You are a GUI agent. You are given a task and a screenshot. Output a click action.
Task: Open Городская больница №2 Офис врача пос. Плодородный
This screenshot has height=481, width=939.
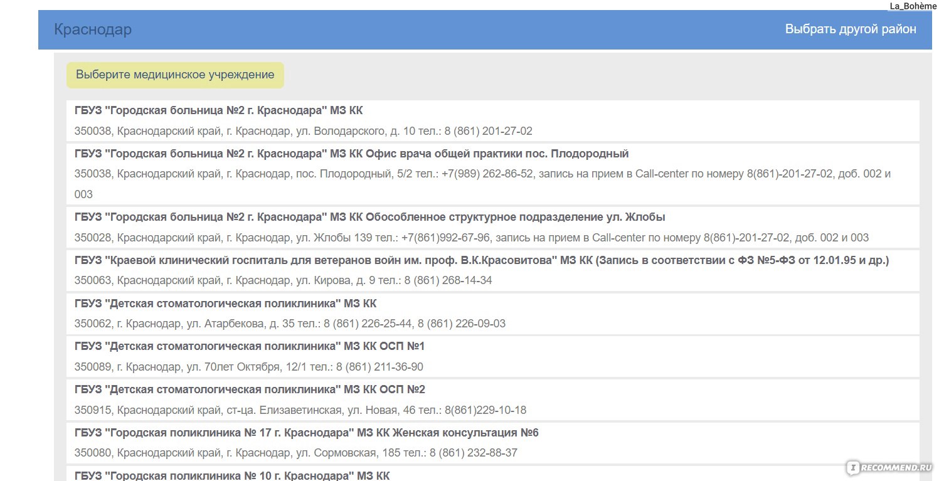click(351, 154)
